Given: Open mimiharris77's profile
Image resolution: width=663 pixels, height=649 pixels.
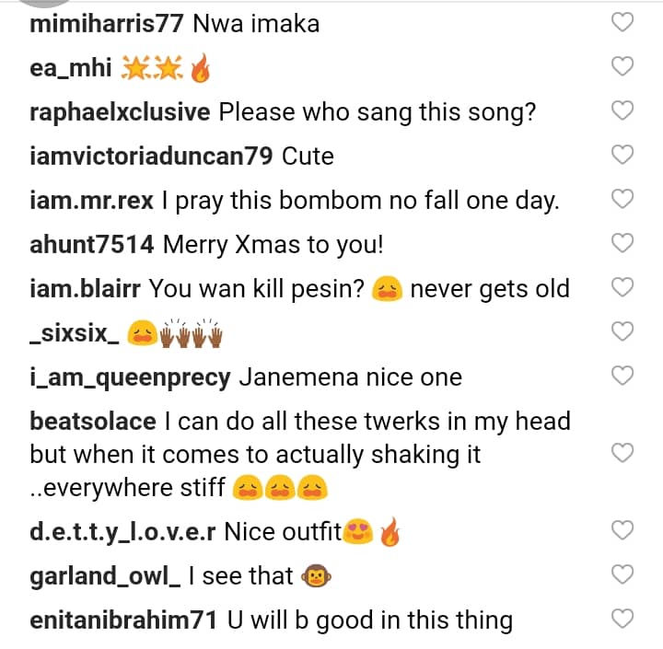Looking at the screenshot, I should (x=107, y=24).
